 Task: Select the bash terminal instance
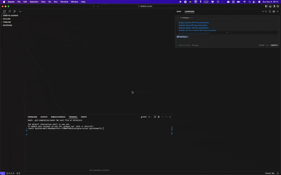(x=144, y=117)
